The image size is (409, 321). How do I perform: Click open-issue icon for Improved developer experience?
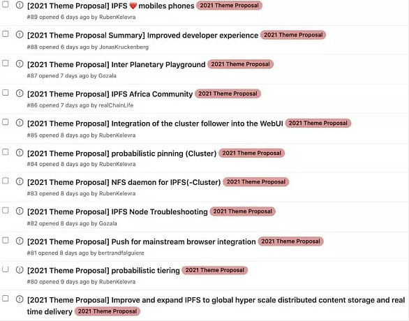click(20, 34)
